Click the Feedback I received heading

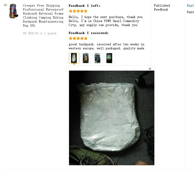pyautogui.click(x=88, y=33)
